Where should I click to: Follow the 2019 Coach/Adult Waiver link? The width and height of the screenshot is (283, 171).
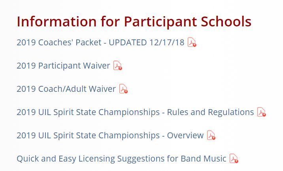[66, 89]
